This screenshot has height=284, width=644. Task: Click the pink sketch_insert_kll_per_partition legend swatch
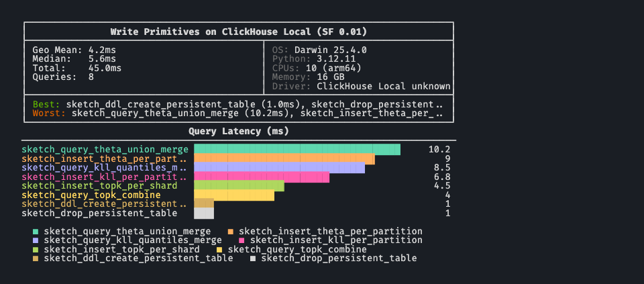coord(242,241)
